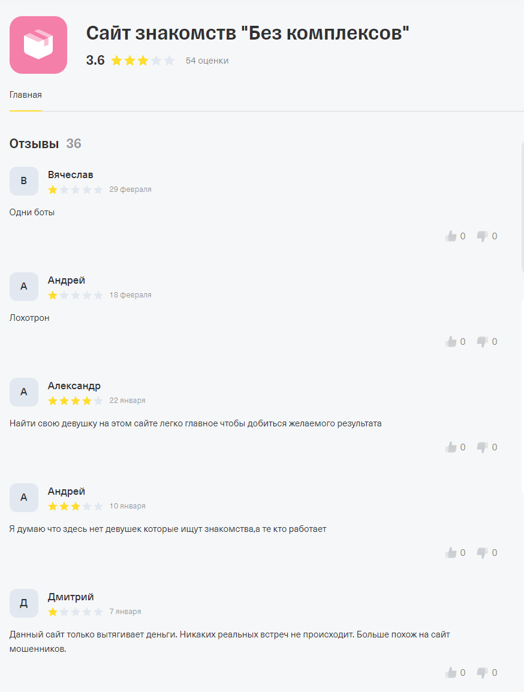The image size is (524, 692).
Task: Like Вячеслав's review with thumbs up
Action: [451, 236]
